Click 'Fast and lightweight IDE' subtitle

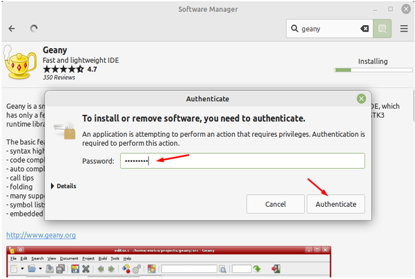(x=81, y=60)
